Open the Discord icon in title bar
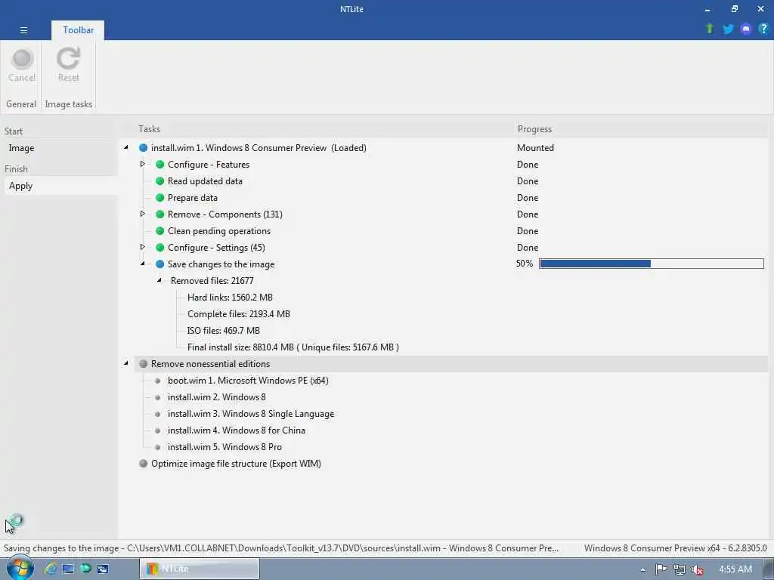The height and width of the screenshot is (580, 774). (x=746, y=29)
